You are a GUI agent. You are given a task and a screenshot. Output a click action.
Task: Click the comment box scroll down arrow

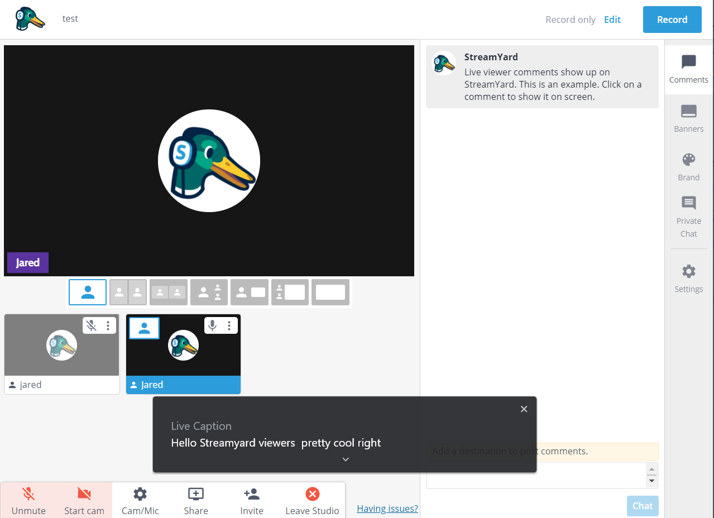(651, 481)
